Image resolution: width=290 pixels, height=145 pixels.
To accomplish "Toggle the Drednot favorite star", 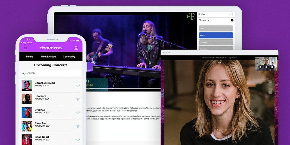I will pos(78,113).
